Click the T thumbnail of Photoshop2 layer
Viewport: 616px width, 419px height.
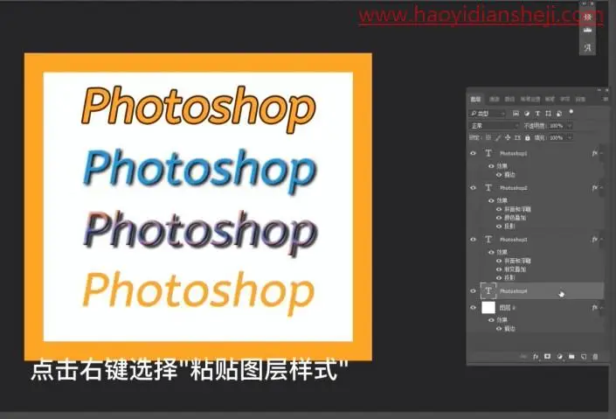point(488,188)
